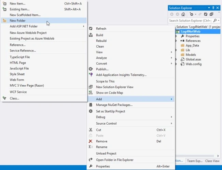Open the Solution Explorer window options dropdown arrow

[209, 8]
